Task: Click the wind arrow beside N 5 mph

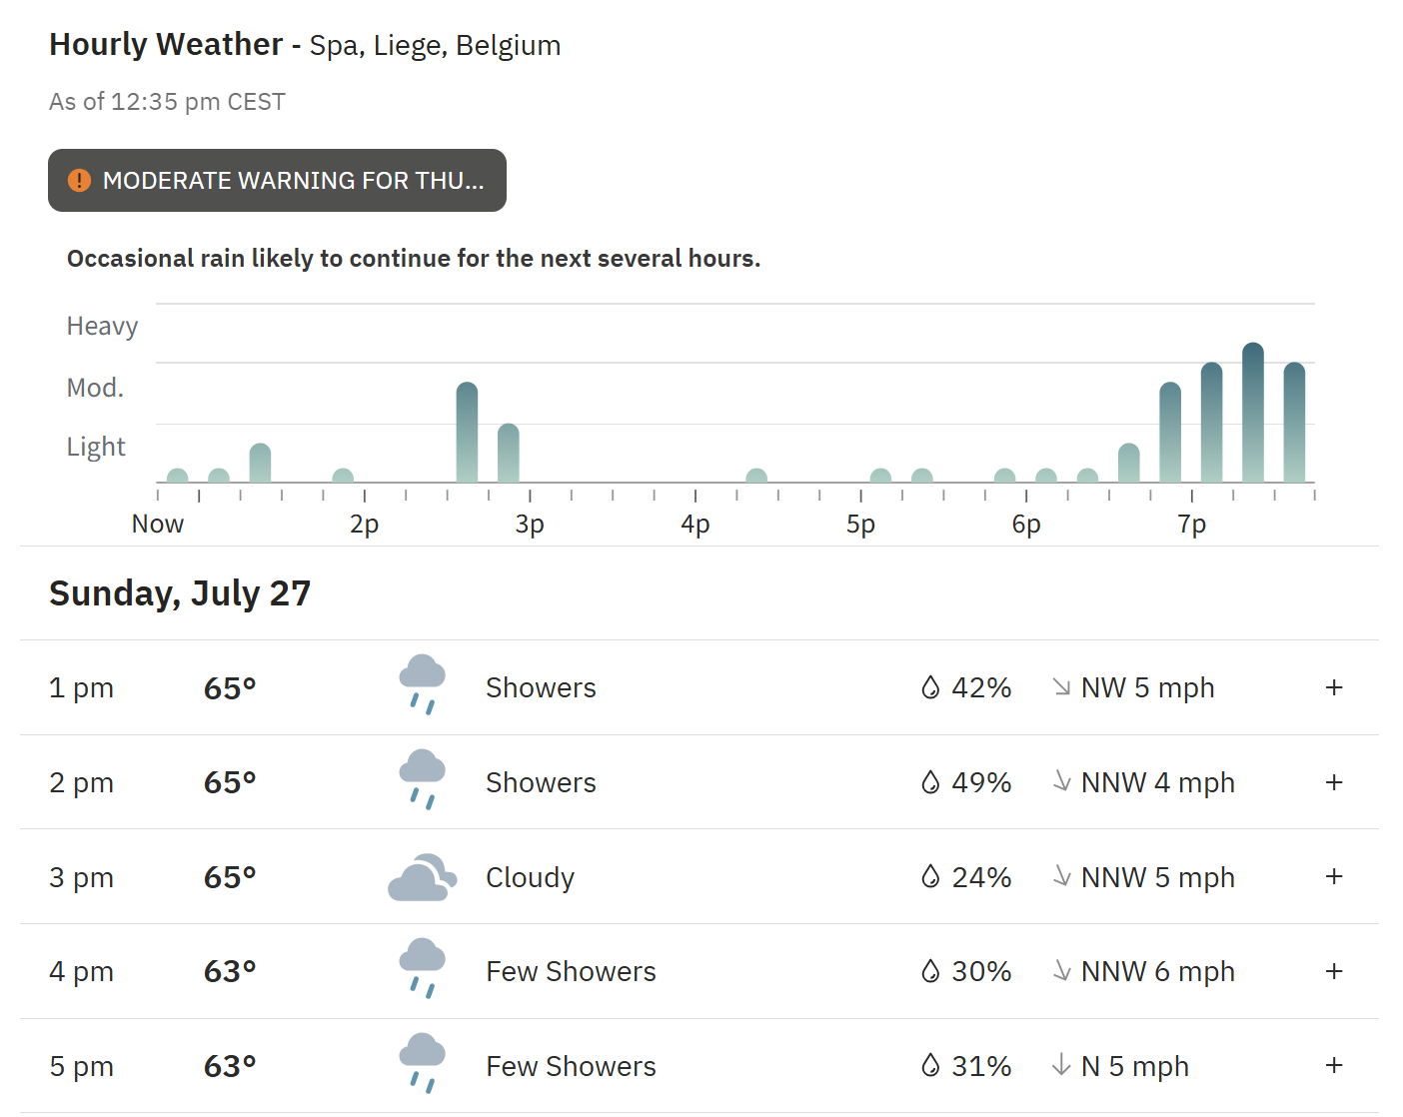Action: 1061,1066
